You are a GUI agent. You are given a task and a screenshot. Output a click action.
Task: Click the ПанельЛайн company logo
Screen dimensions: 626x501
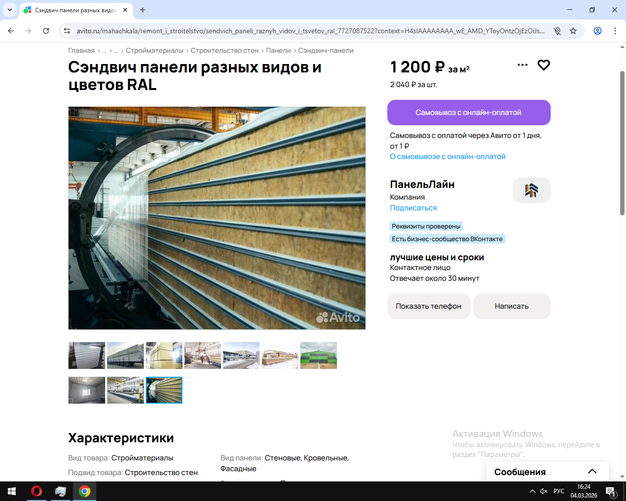pyautogui.click(x=531, y=190)
